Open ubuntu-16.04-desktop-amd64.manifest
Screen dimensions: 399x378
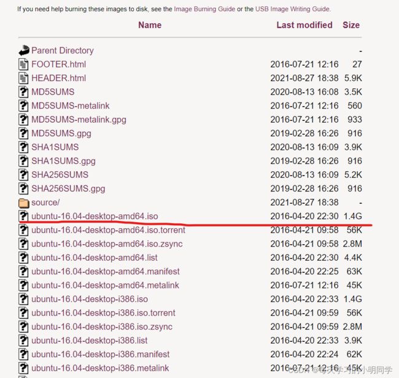[106, 271]
